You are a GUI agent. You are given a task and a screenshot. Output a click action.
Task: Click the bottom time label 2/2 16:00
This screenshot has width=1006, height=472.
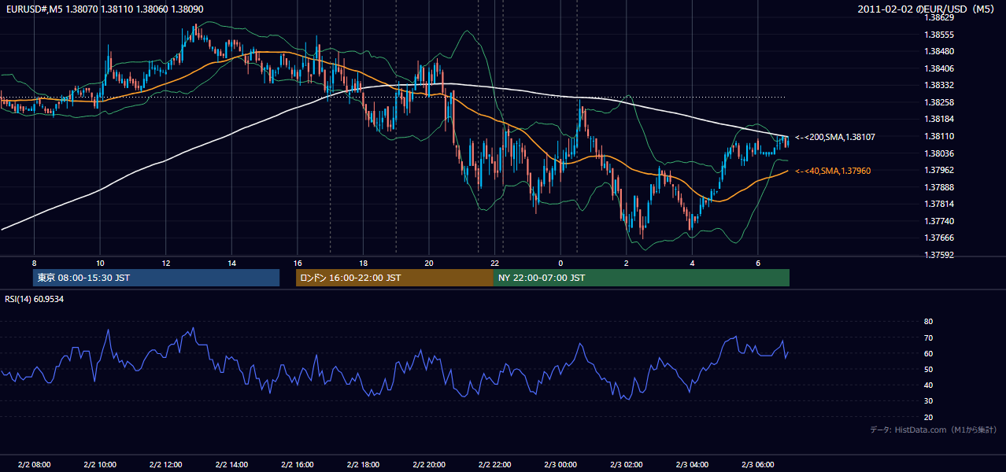tap(297, 465)
